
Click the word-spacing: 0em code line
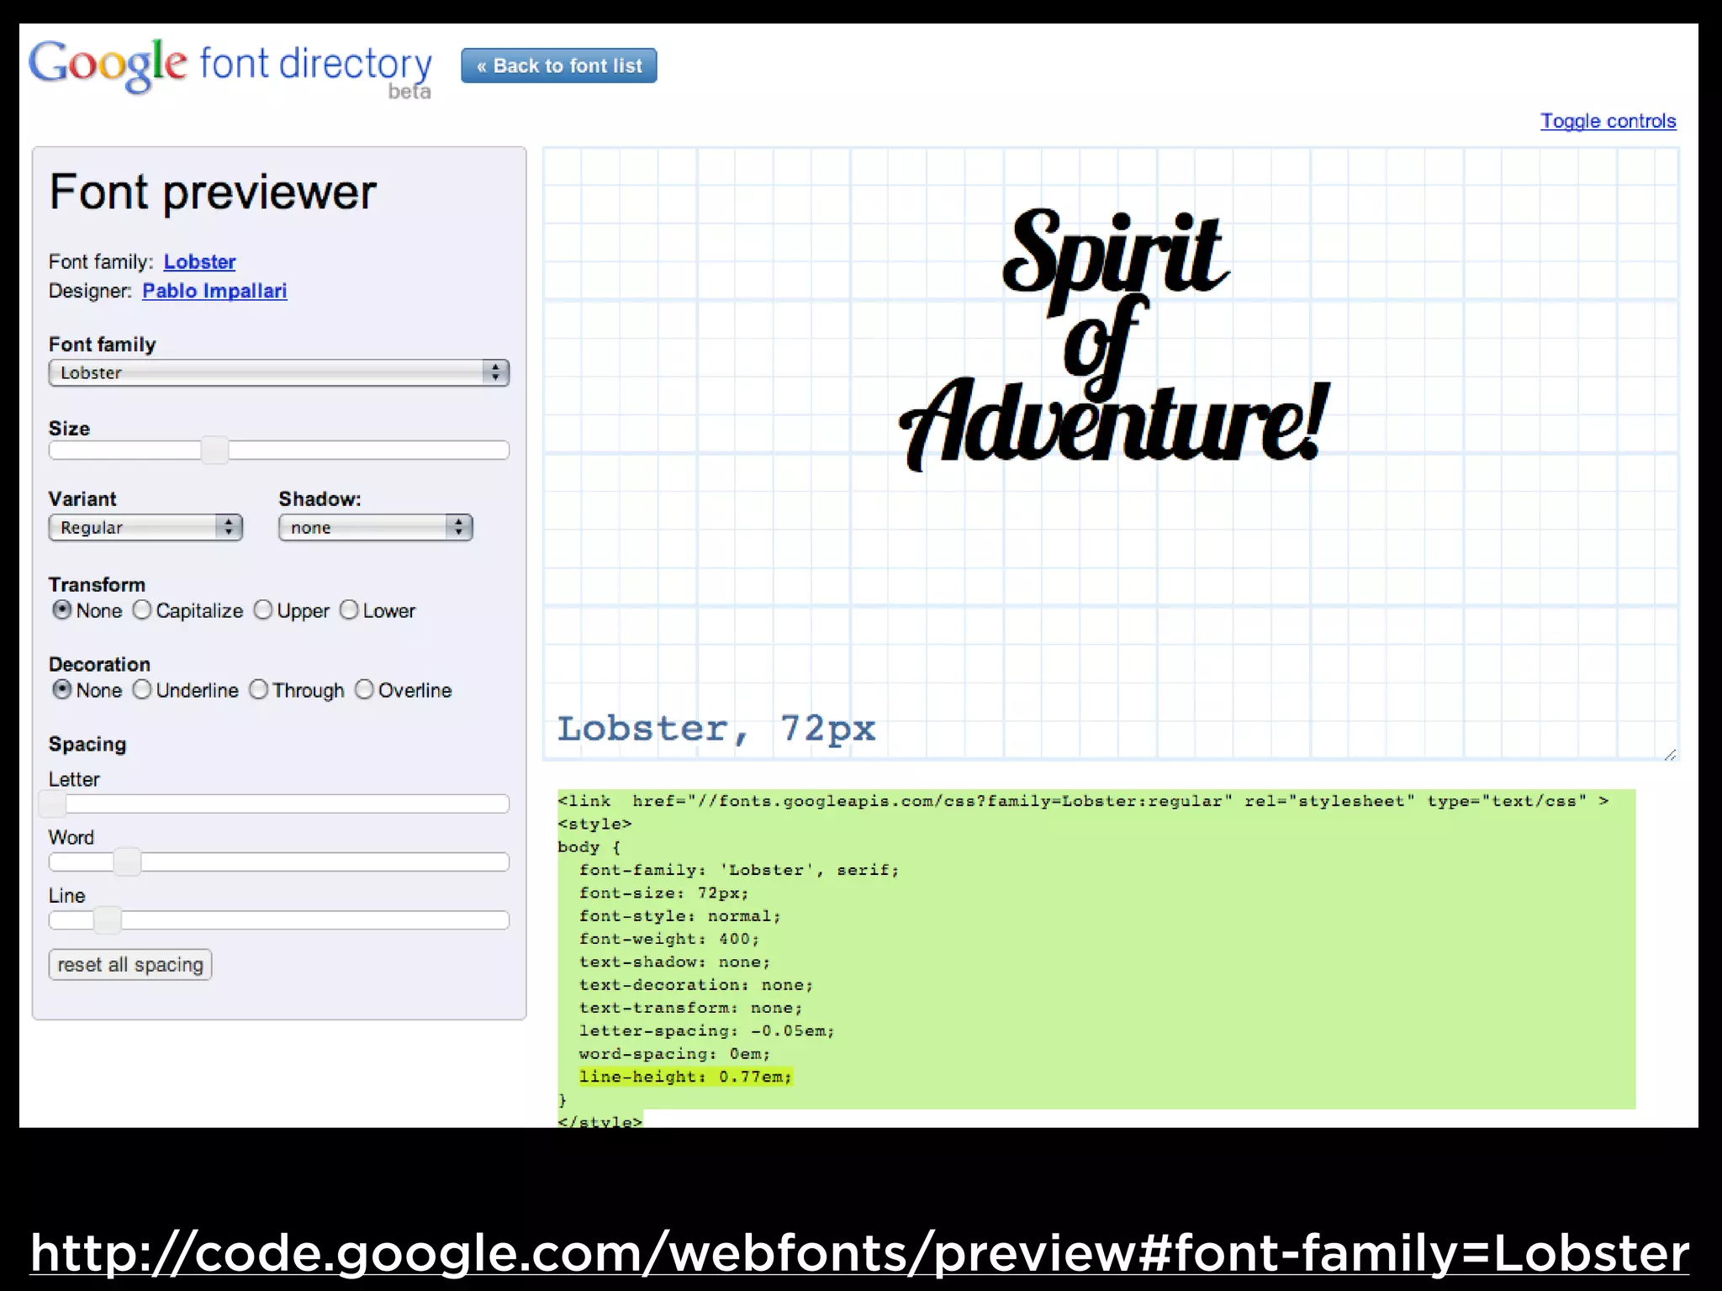click(674, 1054)
